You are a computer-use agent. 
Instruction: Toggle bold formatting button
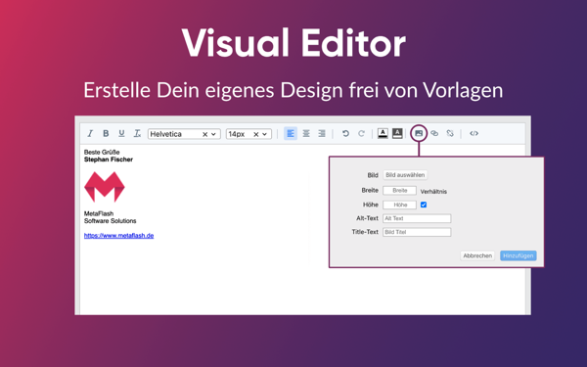(x=106, y=134)
